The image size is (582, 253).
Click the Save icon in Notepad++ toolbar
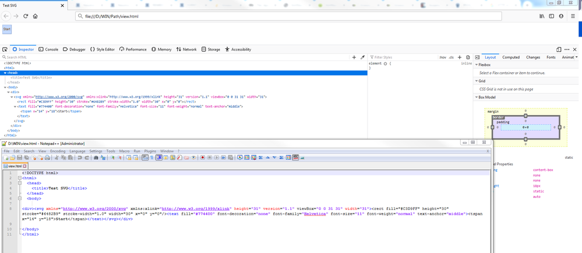pyautogui.click(x=19, y=158)
